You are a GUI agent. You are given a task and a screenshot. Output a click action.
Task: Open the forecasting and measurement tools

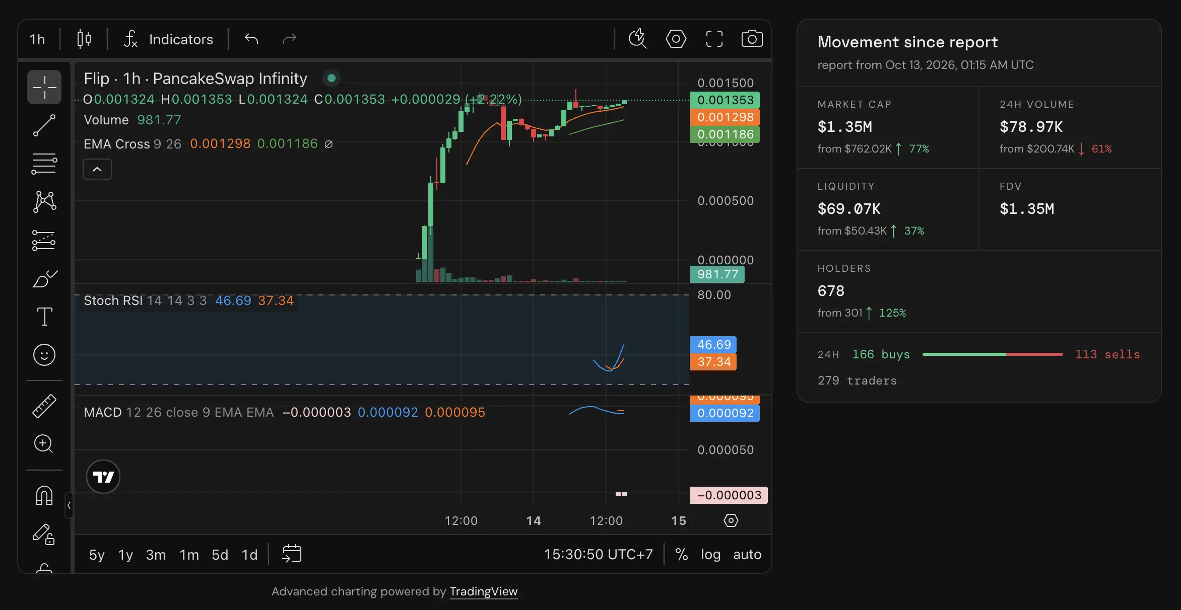click(x=44, y=240)
